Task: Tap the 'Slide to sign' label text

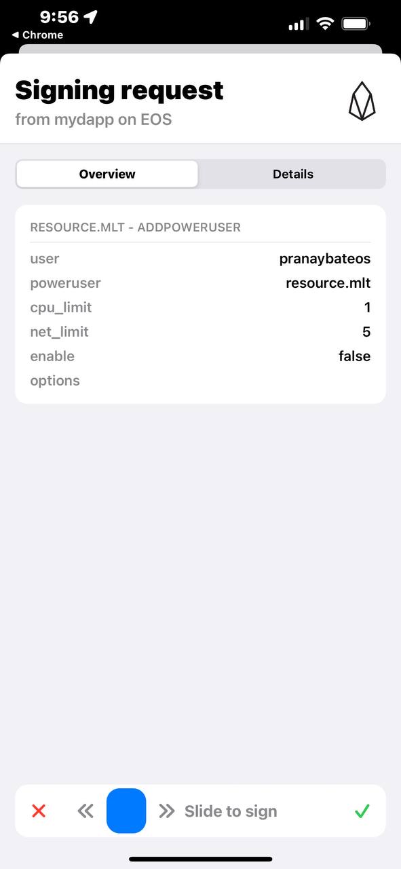Action: click(x=231, y=811)
